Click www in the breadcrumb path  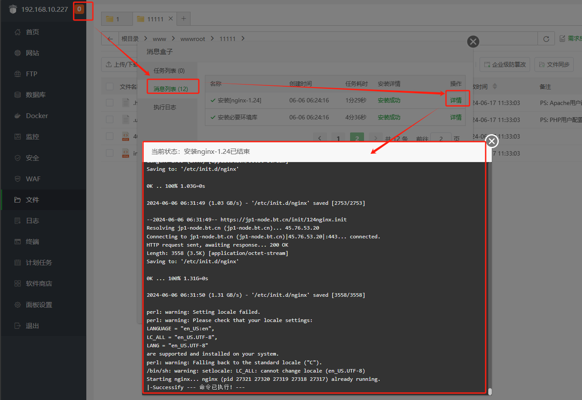(x=159, y=38)
